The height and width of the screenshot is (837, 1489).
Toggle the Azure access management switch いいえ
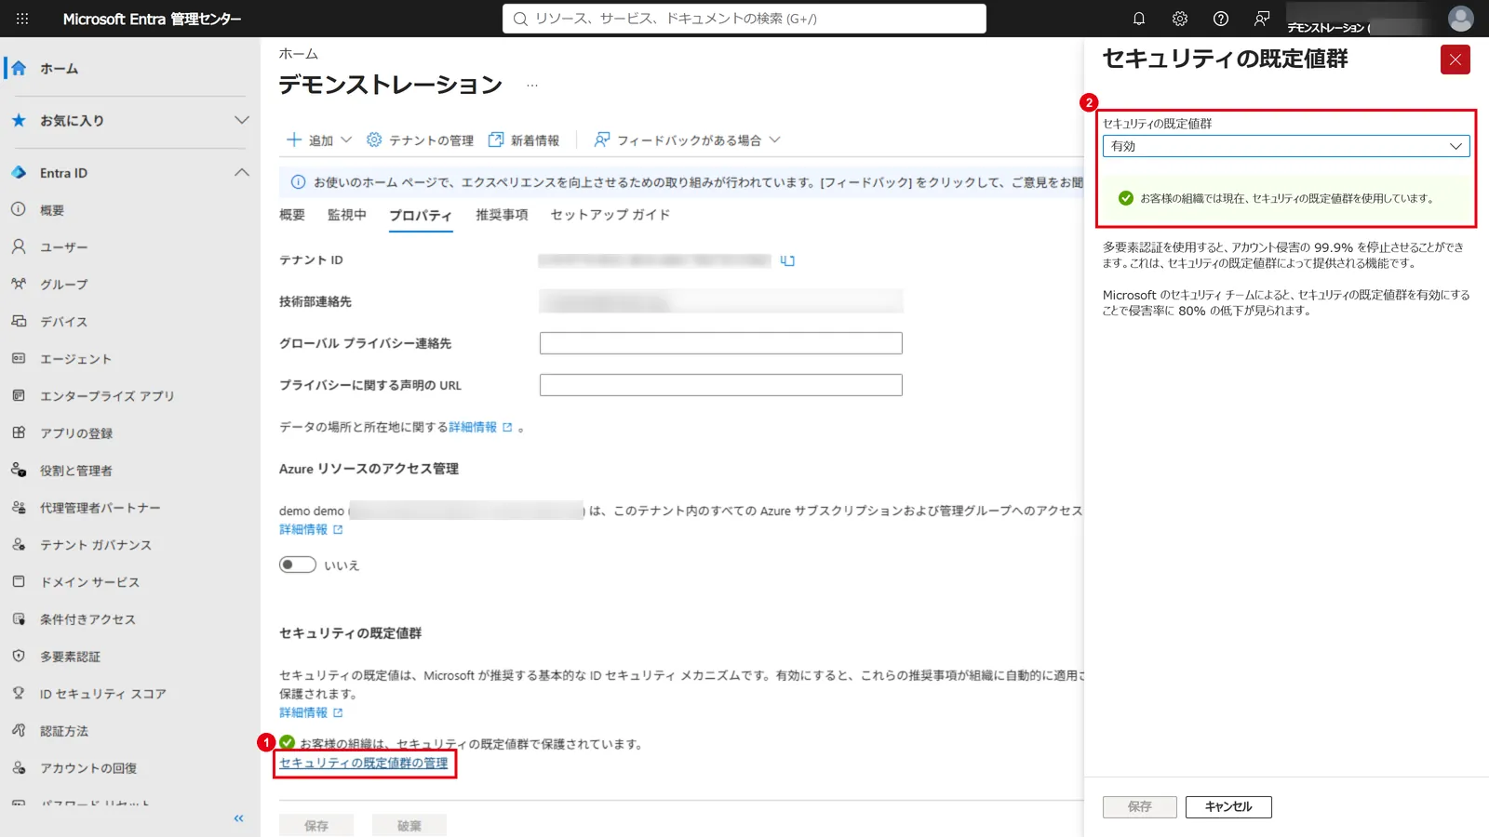point(298,565)
